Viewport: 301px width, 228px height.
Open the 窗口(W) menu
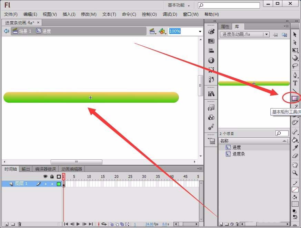coord(191,14)
